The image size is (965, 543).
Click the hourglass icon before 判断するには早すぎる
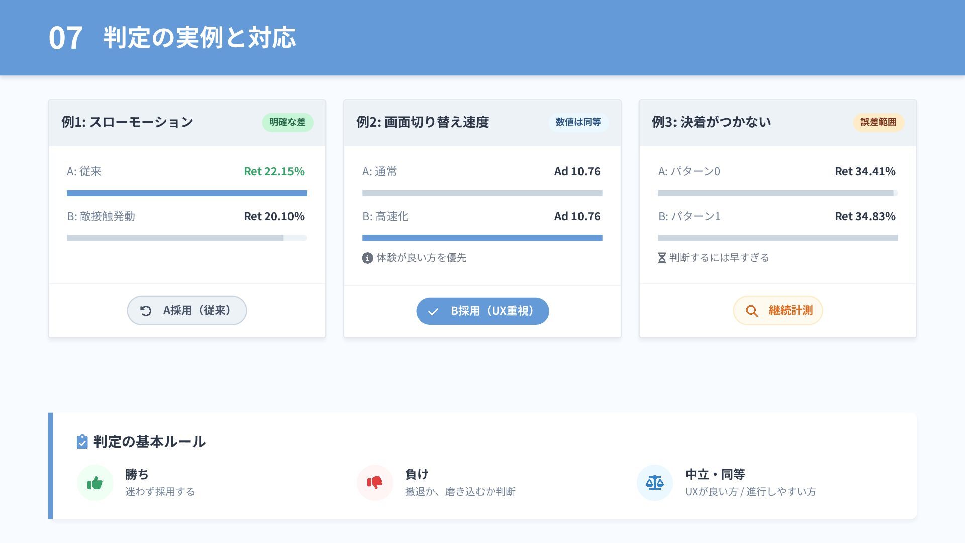(x=662, y=258)
